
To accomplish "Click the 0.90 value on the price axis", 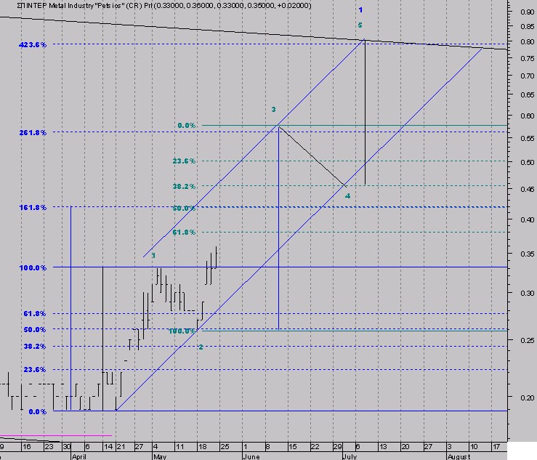I will click(526, 12).
